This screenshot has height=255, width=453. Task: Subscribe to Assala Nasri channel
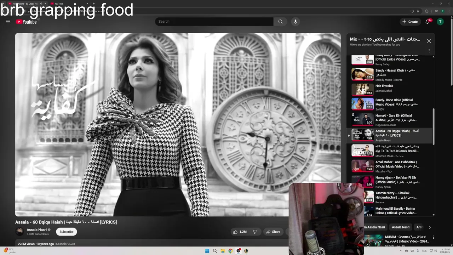pyautogui.click(x=66, y=232)
